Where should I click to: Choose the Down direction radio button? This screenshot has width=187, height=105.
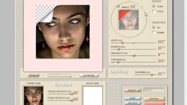tap(154, 33)
